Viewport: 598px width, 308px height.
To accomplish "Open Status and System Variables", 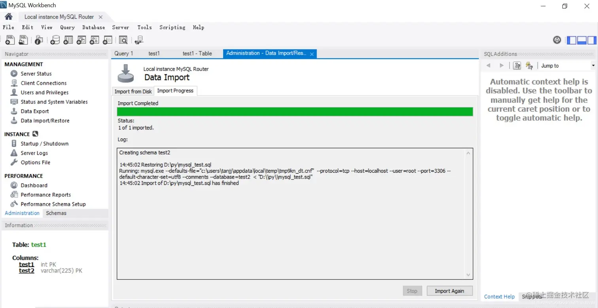I will click(54, 102).
